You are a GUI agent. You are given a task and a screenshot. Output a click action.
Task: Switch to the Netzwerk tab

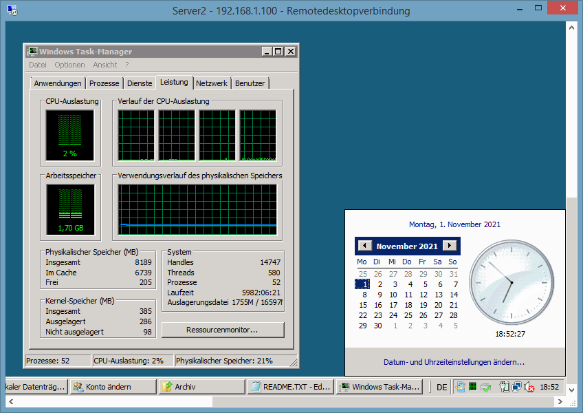212,83
